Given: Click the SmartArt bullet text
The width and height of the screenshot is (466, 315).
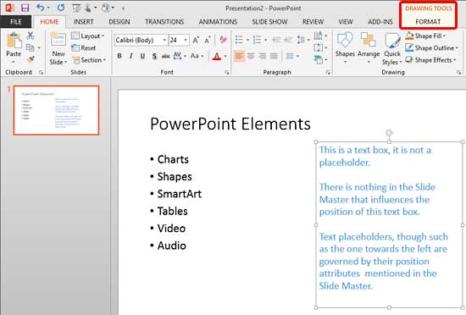Looking at the screenshot, I should 180,194.
